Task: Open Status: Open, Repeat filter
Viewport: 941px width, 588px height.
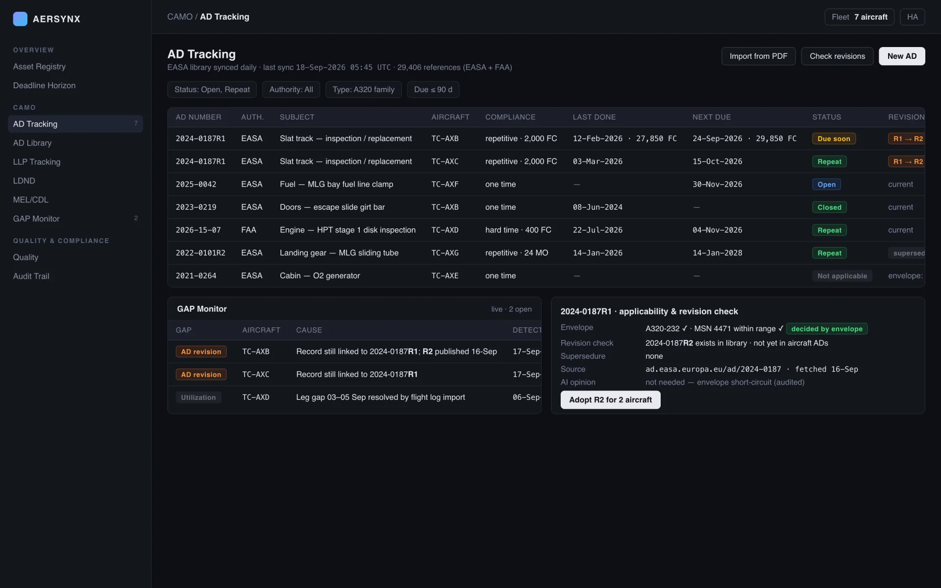Action: point(212,90)
